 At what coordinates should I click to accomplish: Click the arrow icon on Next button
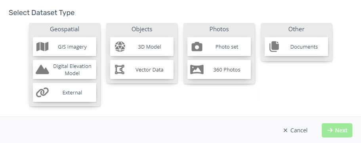click(x=330, y=130)
